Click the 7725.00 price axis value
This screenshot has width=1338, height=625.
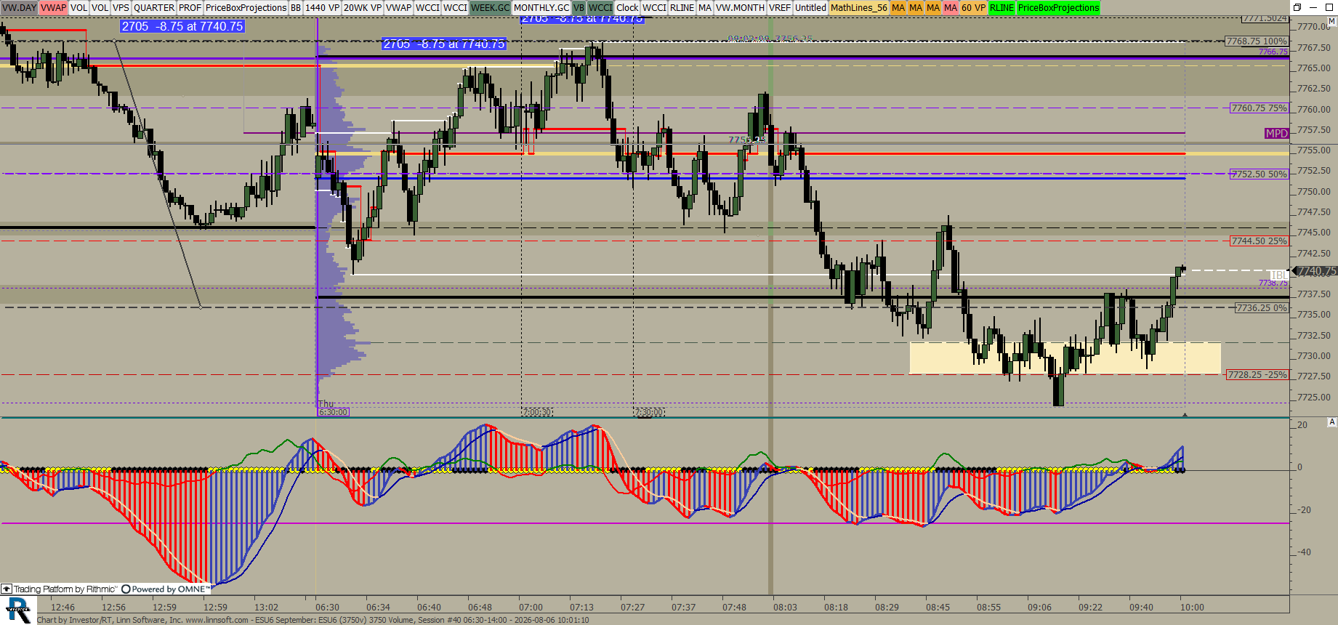[1314, 397]
